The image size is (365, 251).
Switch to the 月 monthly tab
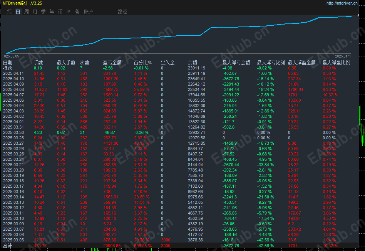click(x=35, y=12)
